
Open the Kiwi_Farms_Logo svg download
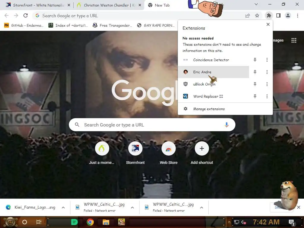[x=31, y=208]
